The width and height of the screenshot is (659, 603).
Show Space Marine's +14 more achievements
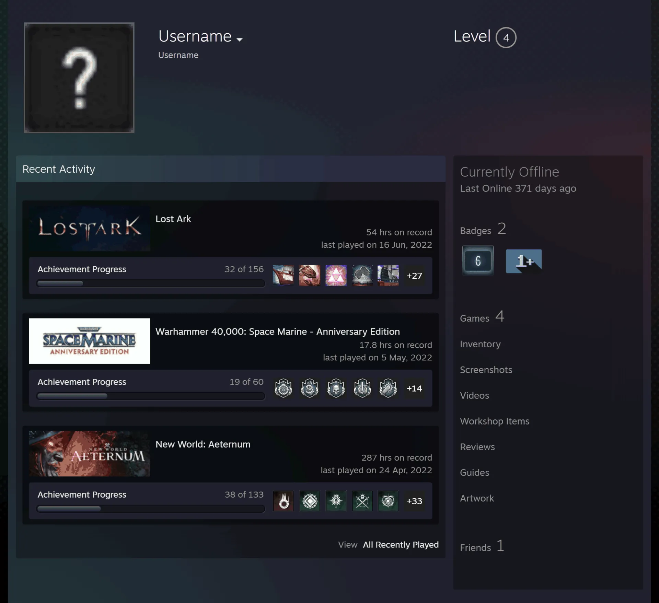(x=414, y=388)
